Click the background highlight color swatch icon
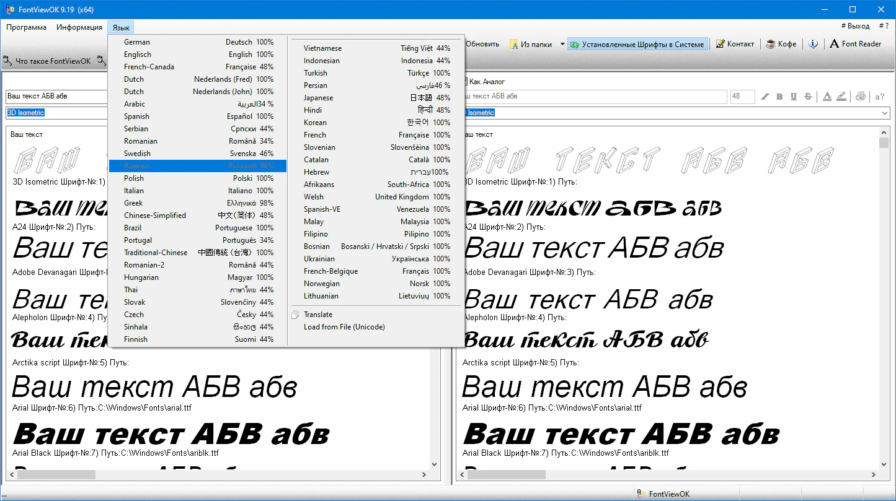Screen dimensions: 896x501 [841, 97]
